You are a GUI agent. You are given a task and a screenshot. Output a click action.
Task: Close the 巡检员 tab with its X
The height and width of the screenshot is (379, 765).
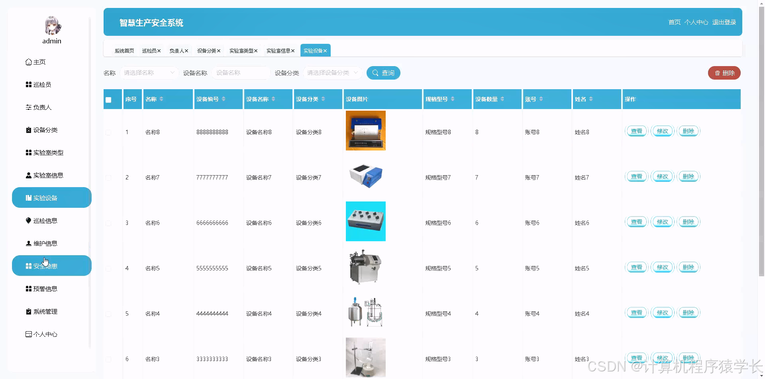coord(159,51)
